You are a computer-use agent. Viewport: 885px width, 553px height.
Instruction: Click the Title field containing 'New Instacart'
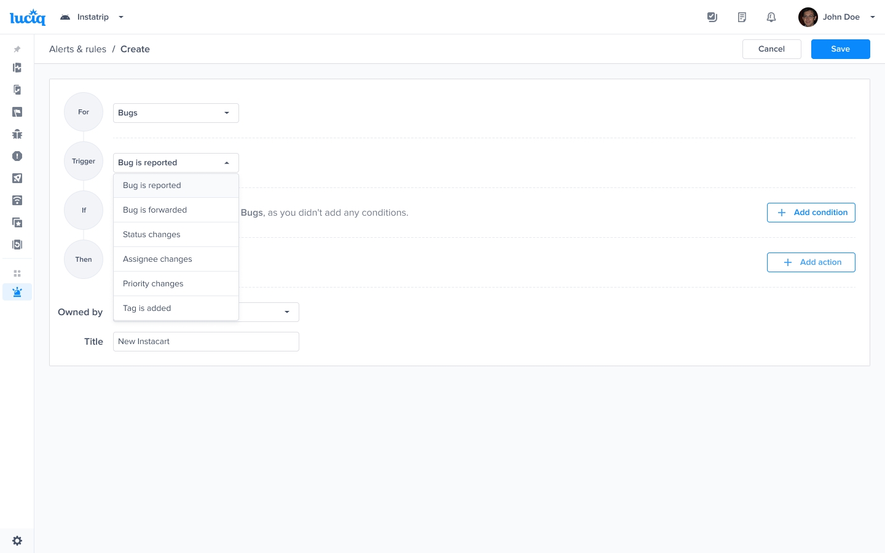point(206,342)
